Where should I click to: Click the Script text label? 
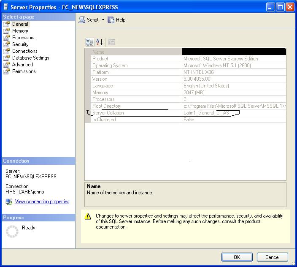tap(93, 20)
